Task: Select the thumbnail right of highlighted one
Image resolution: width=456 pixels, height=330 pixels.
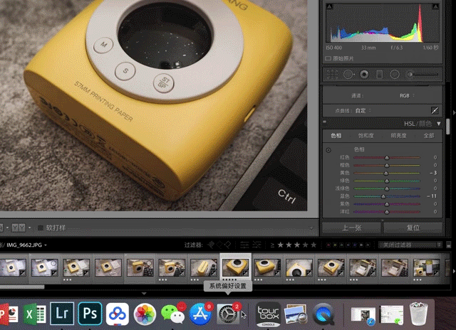Action: pyautogui.click(x=267, y=267)
